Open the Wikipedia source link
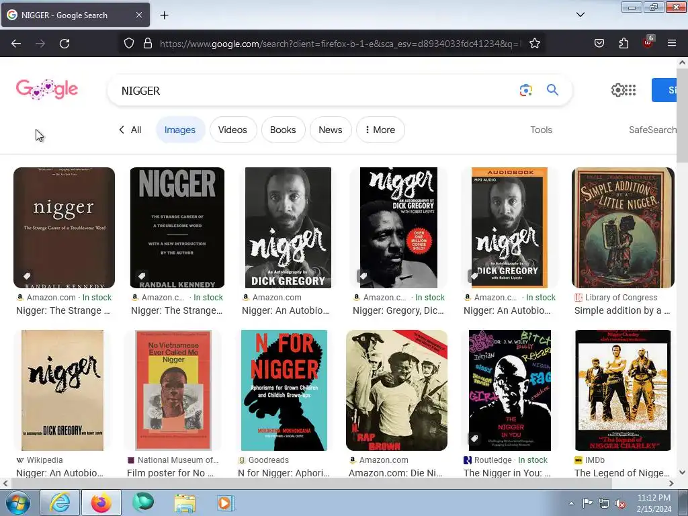688x516 pixels. pyautogui.click(x=40, y=460)
